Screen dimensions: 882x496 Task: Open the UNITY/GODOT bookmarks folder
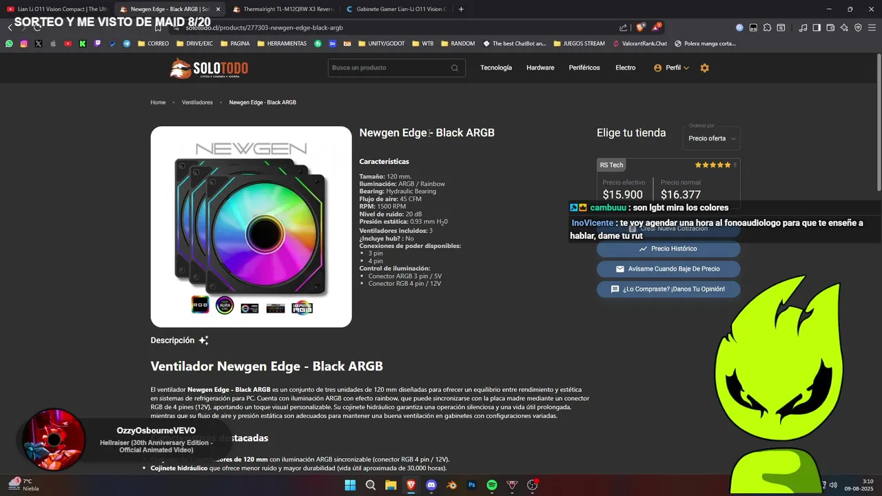(381, 43)
